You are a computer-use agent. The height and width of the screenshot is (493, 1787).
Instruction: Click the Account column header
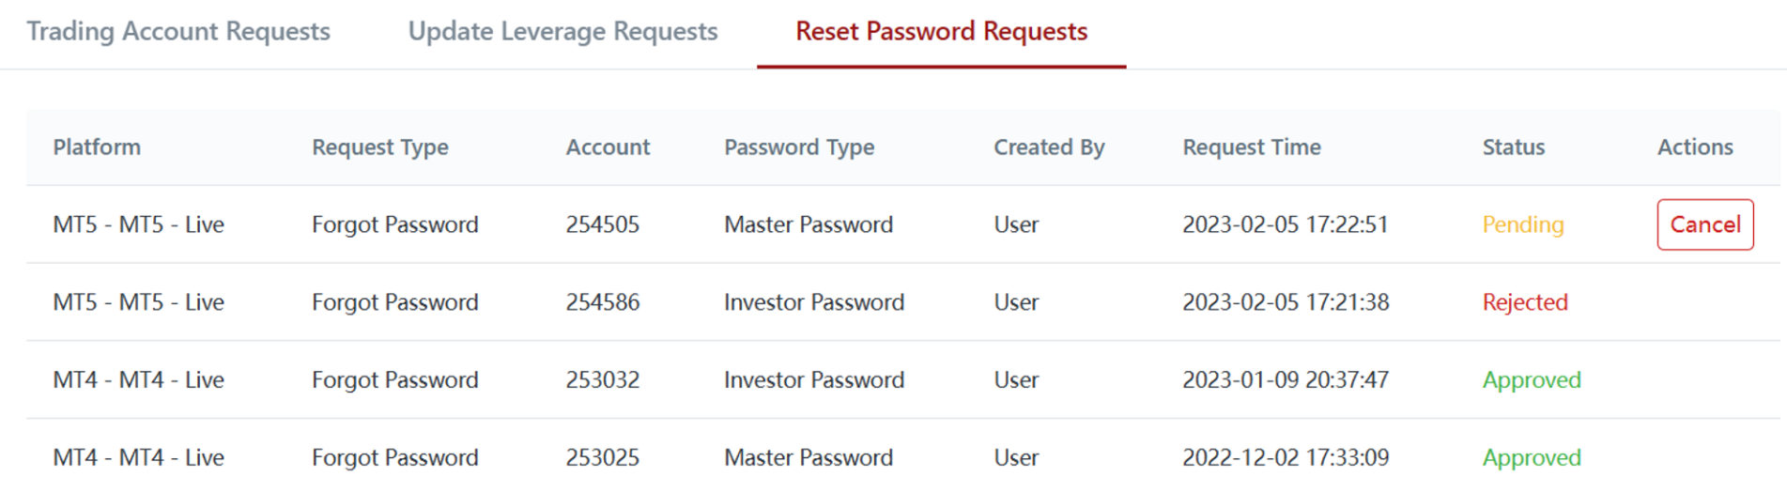[608, 147]
